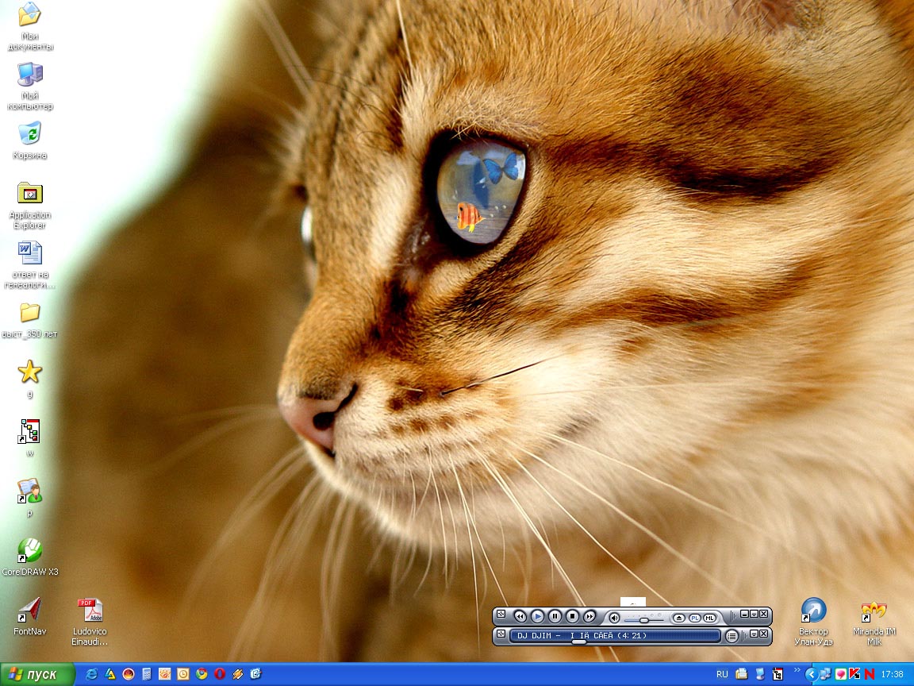Viewport: 914px width, 686px height.
Task: Launch Google Chrome from quick launch bar
Action: pyautogui.click(x=202, y=674)
